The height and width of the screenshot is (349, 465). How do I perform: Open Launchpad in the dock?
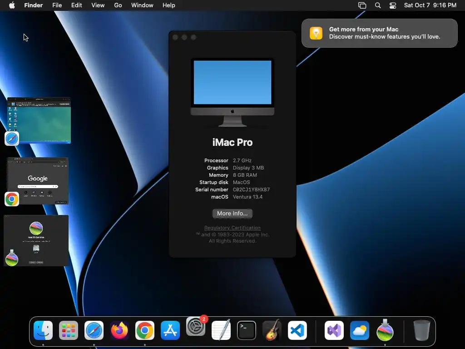point(69,330)
